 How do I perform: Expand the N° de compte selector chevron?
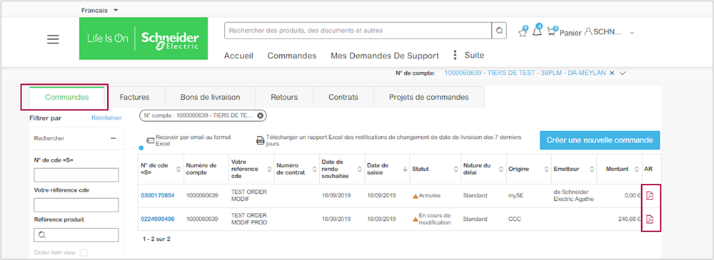click(623, 73)
